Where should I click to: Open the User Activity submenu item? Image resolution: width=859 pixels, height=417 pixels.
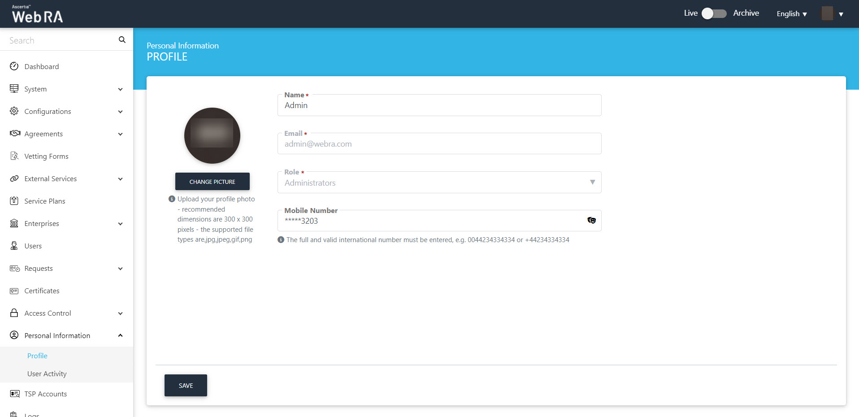(47, 374)
